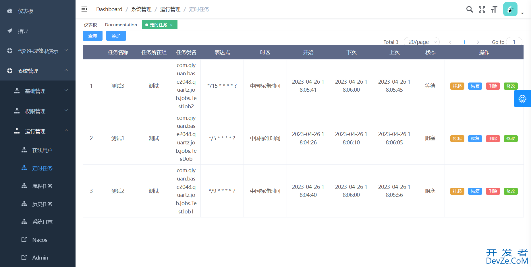Close the 定时任务 tab
531x267 pixels.
click(x=171, y=25)
